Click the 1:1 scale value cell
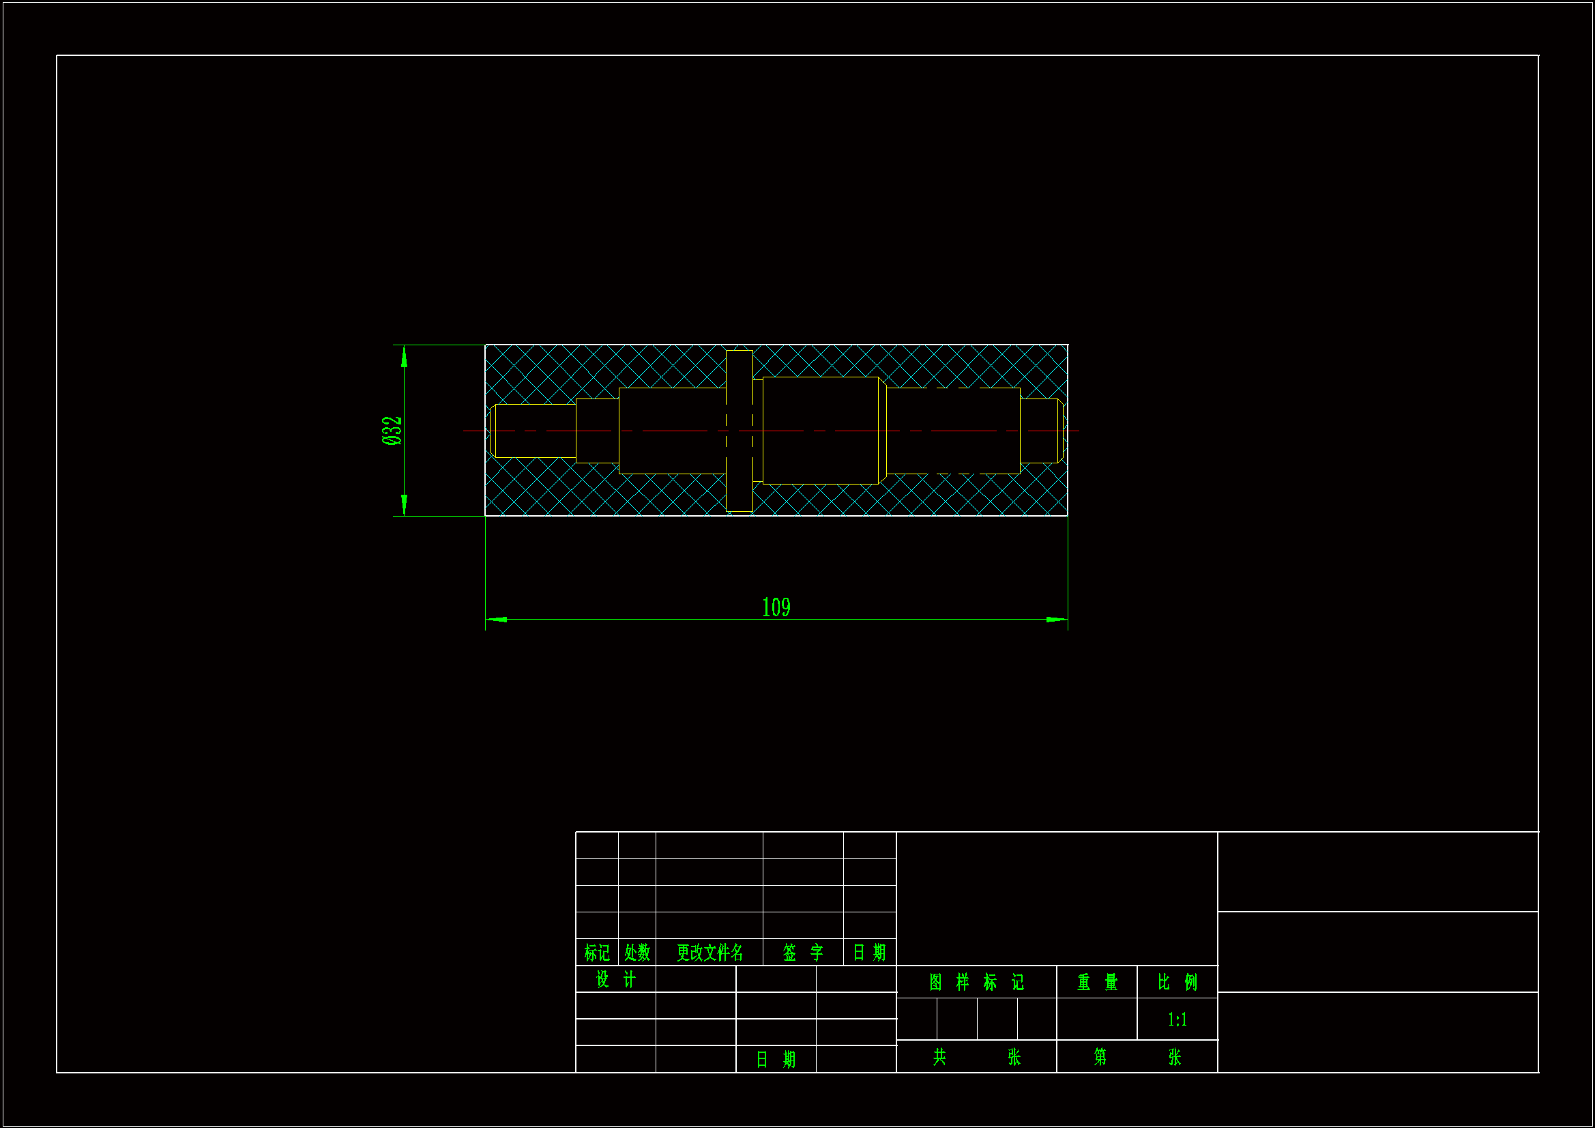The image size is (1595, 1128). point(1177,1019)
